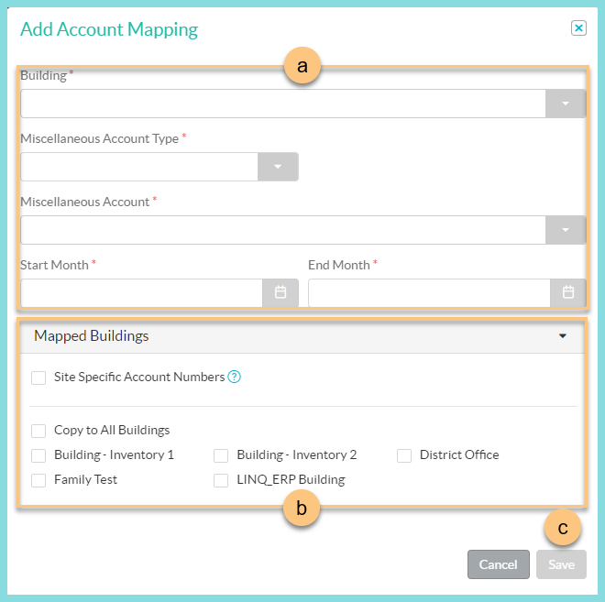This screenshot has width=605, height=602.
Task: Expand the Building dropdown arrow
Action: (x=566, y=104)
